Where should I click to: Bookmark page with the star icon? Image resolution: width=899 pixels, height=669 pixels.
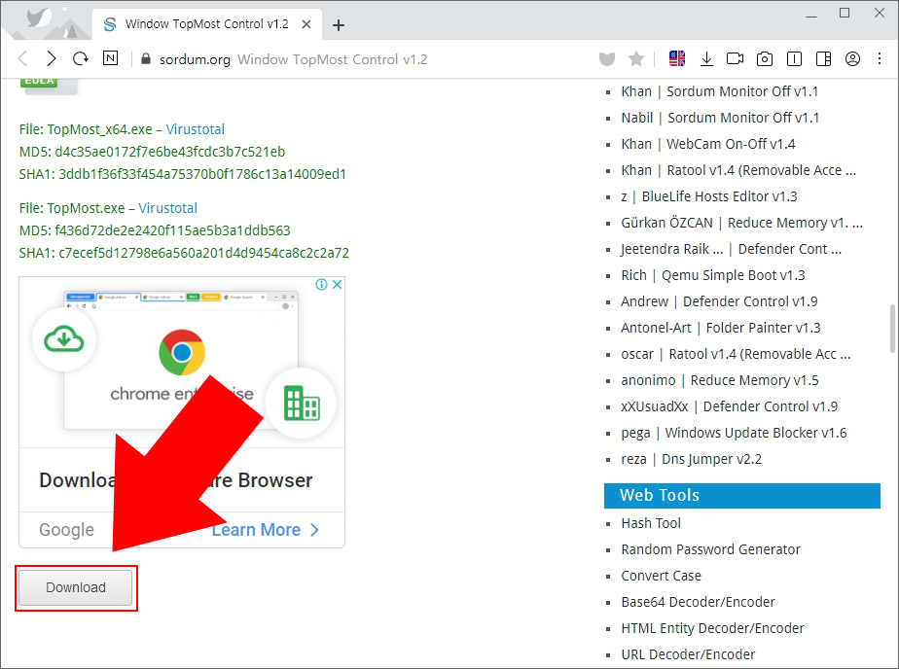tap(636, 58)
